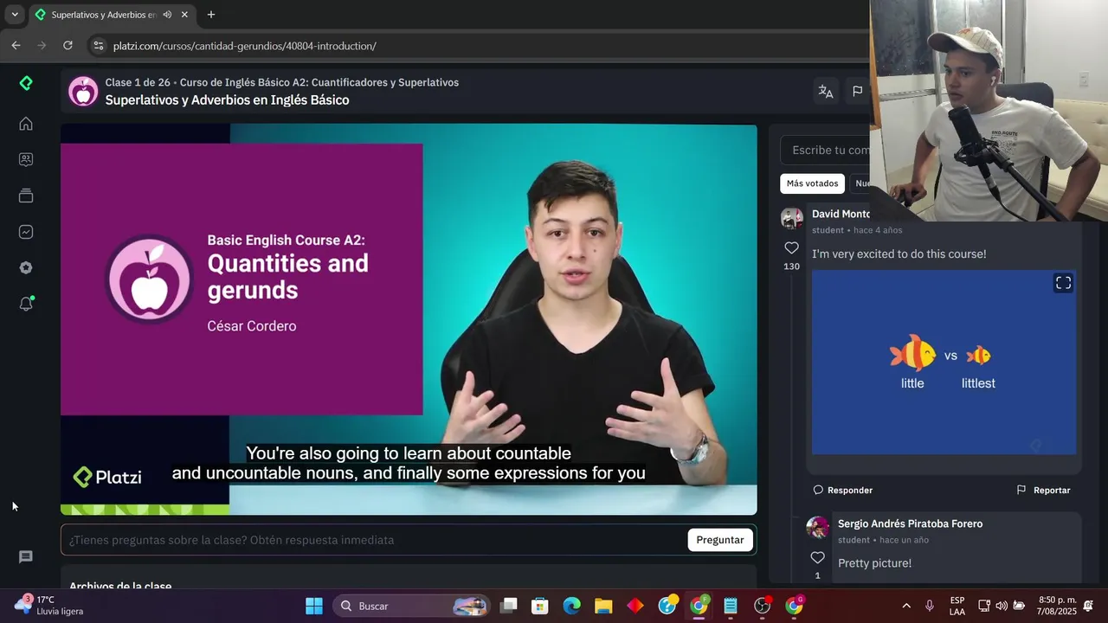Open the notifications bell in sidebar

pyautogui.click(x=26, y=304)
